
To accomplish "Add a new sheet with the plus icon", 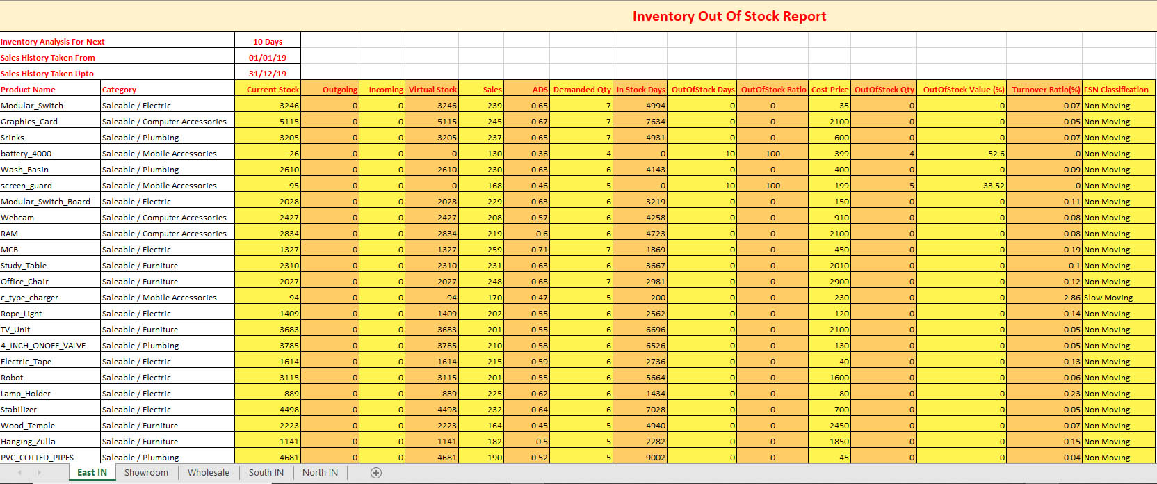I will point(376,473).
